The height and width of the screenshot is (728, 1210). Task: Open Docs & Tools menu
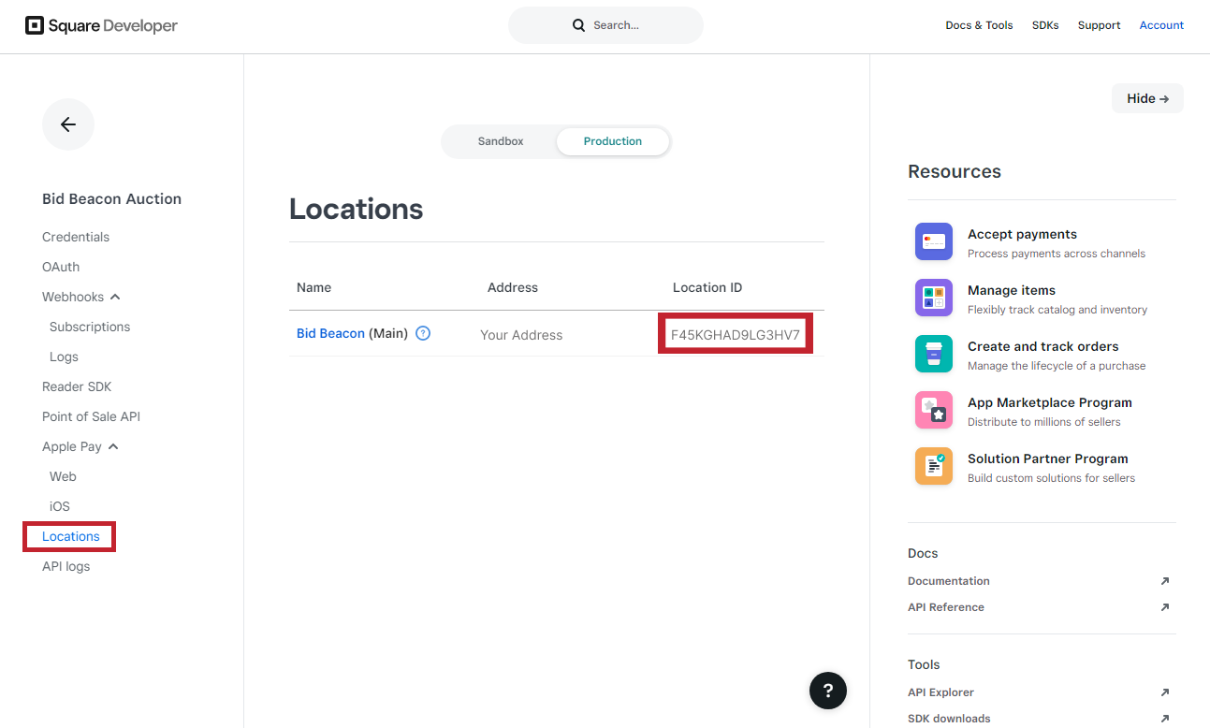pos(979,25)
